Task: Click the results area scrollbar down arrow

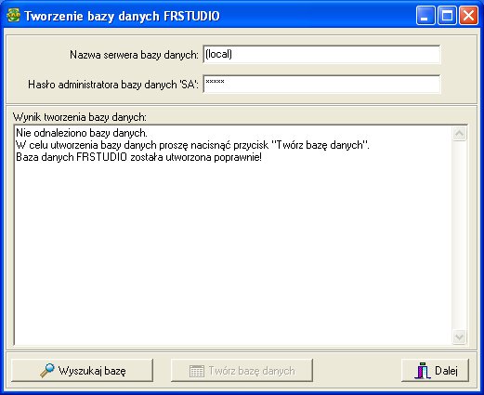Action: click(x=459, y=336)
